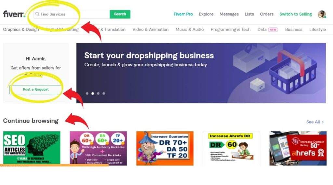Image resolution: width=333 pixels, height=185 pixels.
Task: Go to Switch to Selling
Action: [296, 14]
